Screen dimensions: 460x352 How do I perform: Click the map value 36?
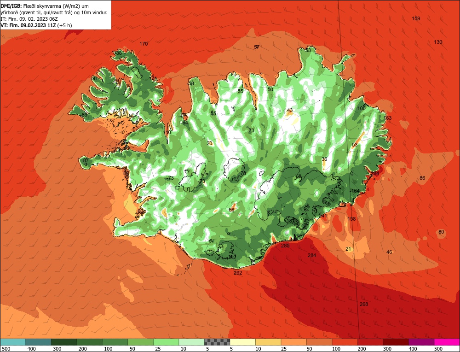[x=324, y=159]
